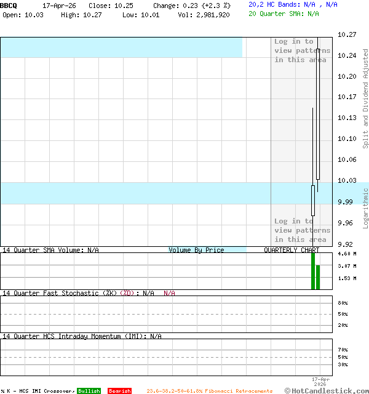The height and width of the screenshot is (394, 369).
Task: Click the upper 'Log in to view patterns' text
Action: tap(301, 50)
